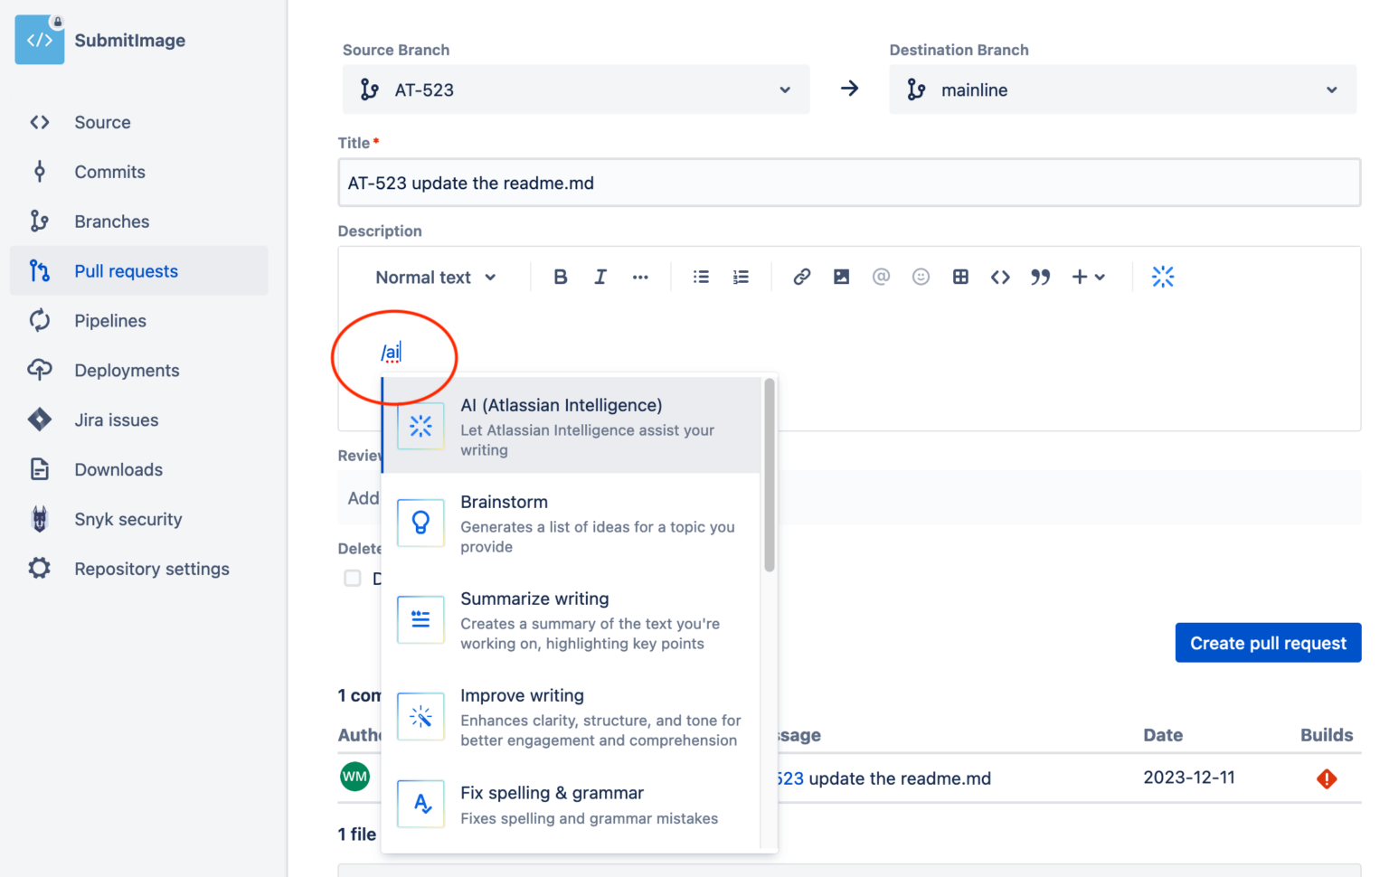This screenshot has width=1389, height=877.
Task: Toggle italic formatting in the editor
Action: coord(600,277)
